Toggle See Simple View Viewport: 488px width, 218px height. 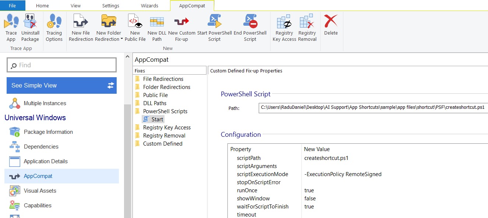[61, 85]
